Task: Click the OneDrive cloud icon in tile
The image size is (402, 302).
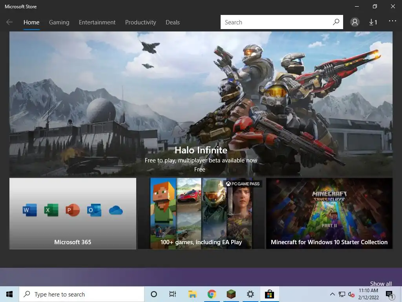Action: point(116,210)
